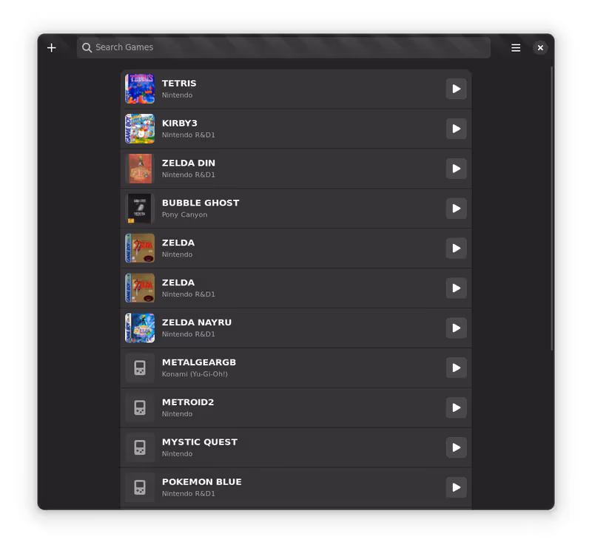The width and height of the screenshot is (592, 551).
Task: Close the game library window
Action: [x=540, y=48]
